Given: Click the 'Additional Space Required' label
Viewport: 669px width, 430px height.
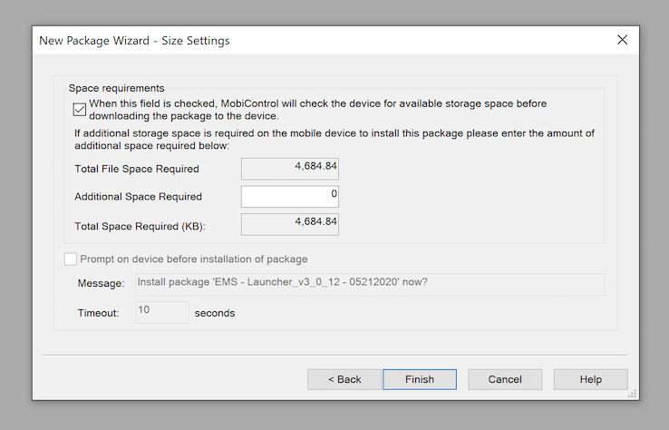Looking at the screenshot, I should (138, 197).
